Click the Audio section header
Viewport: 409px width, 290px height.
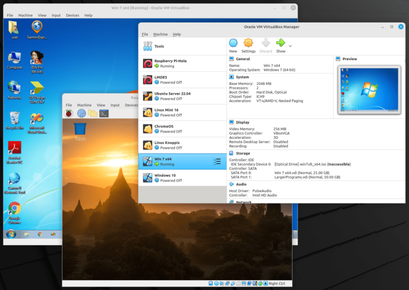[241, 184]
